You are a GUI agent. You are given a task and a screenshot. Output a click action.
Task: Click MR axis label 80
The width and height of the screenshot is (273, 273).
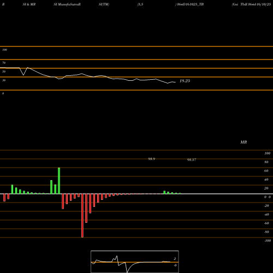(x=266, y=162)
